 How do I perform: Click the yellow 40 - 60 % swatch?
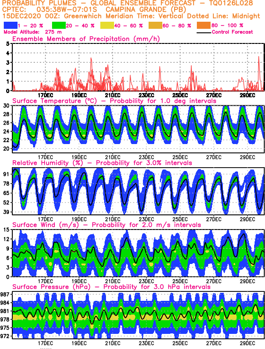(107, 26)
